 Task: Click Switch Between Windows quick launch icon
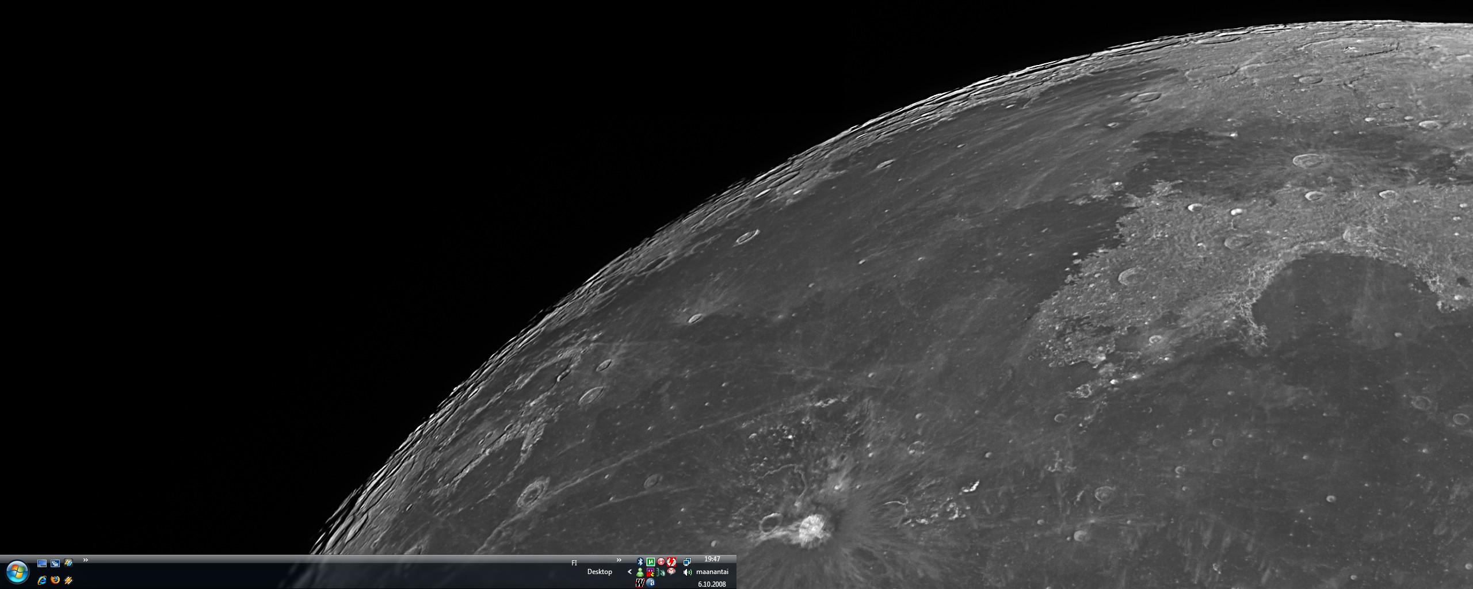click(x=55, y=564)
